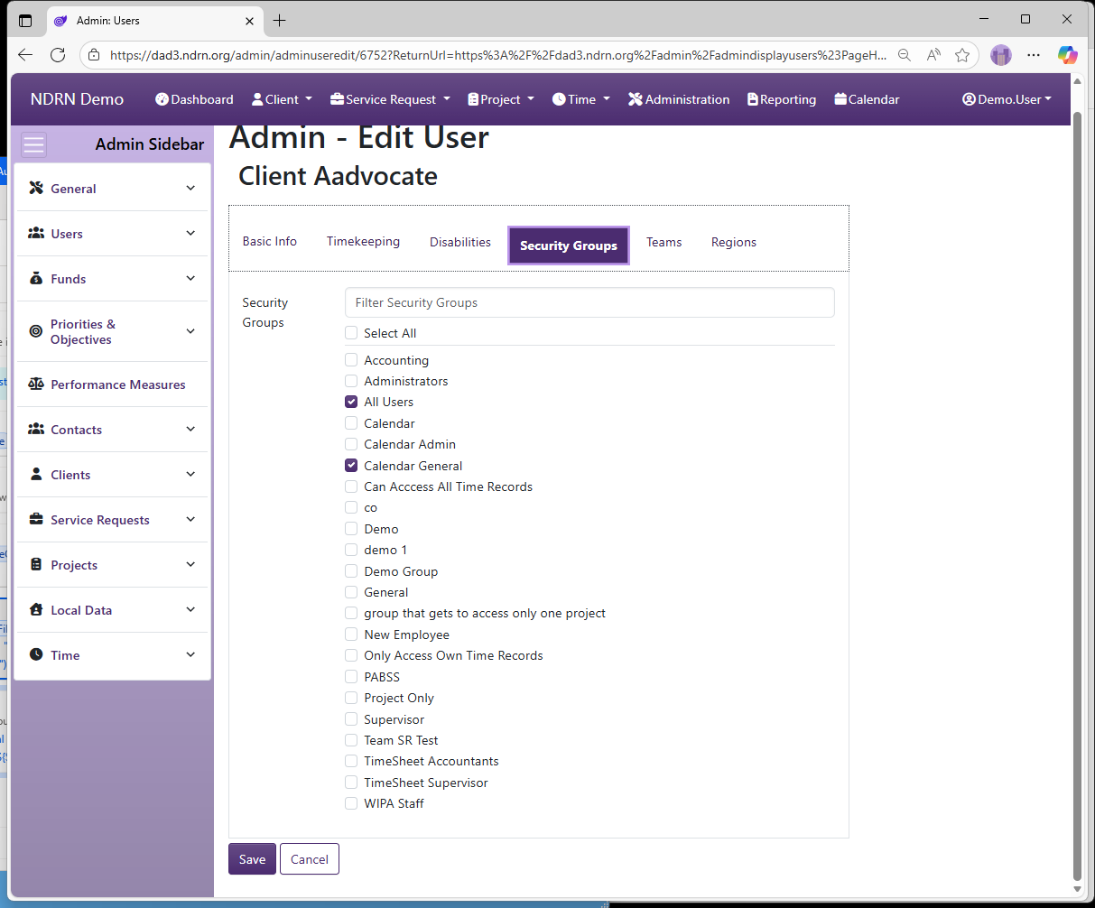
Task: Expand the Clients sidebar chevron
Action: coord(190,475)
